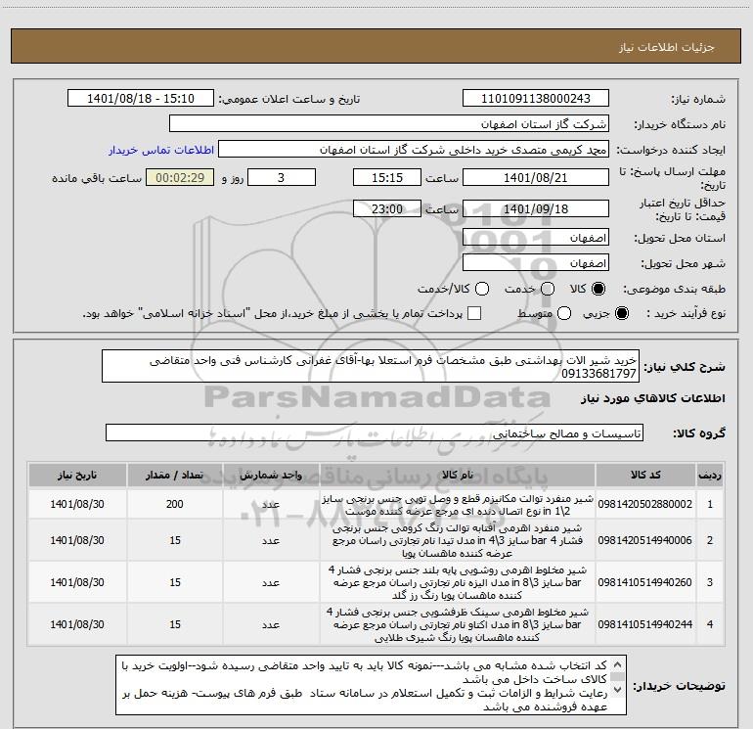Viewport: 753px width, 729px height.
Task: Click the جزئیات اطلاعات نیاز header title
Action: [667, 47]
